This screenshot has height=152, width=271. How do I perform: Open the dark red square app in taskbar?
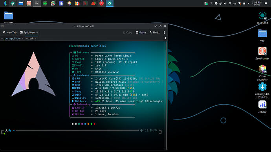click(x=85, y=3)
